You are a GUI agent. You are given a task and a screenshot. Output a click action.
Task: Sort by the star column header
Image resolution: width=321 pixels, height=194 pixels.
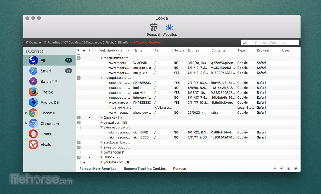pyautogui.click(x=90, y=50)
